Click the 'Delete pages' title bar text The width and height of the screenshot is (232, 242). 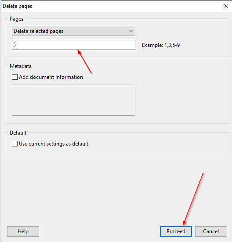click(18, 6)
